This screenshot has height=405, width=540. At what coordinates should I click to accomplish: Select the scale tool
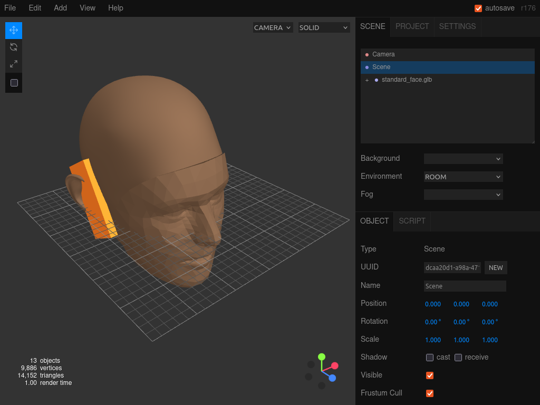coord(14,64)
